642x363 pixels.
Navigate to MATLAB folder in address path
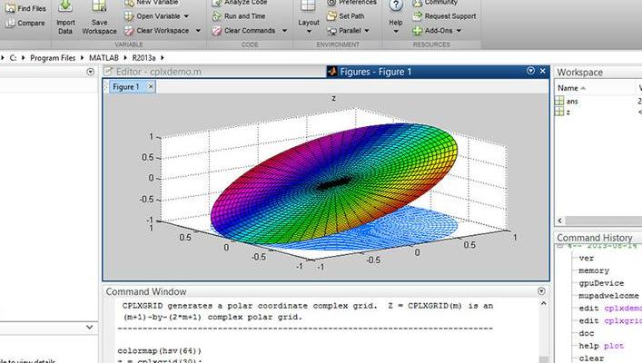click(x=104, y=58)
